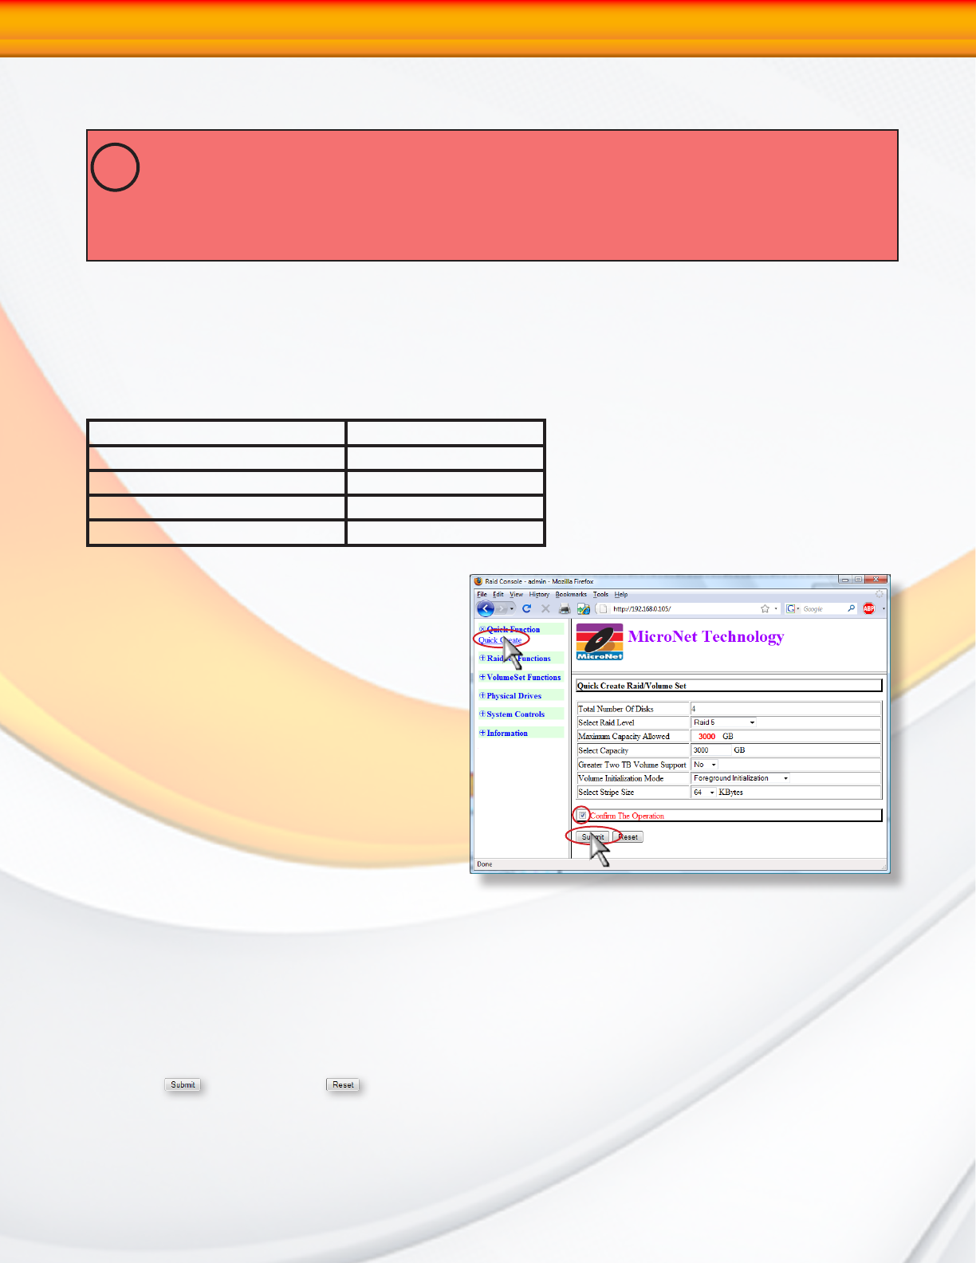Image resolution: width=976 pixels, height=1263 pixels.
Task: Open Volume Initialization Mode dropdown
Action: point(741,778)
